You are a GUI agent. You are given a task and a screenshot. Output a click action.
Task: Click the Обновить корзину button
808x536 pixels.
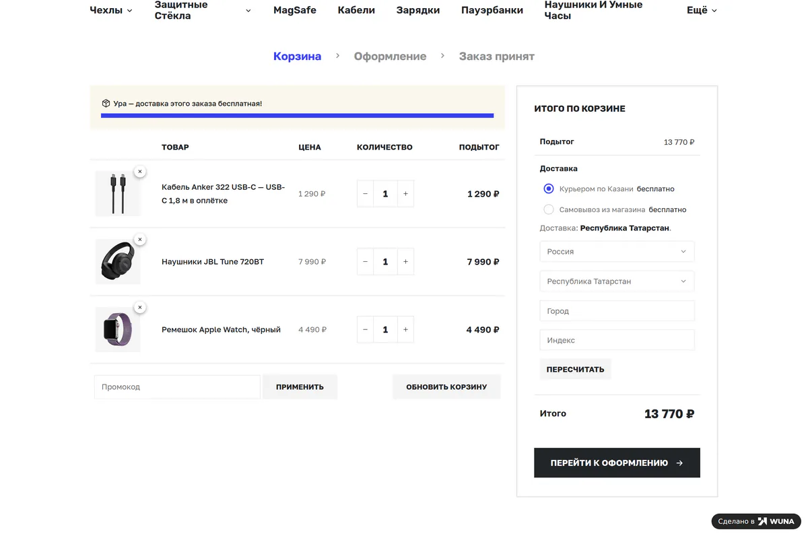tap(446, 387)
